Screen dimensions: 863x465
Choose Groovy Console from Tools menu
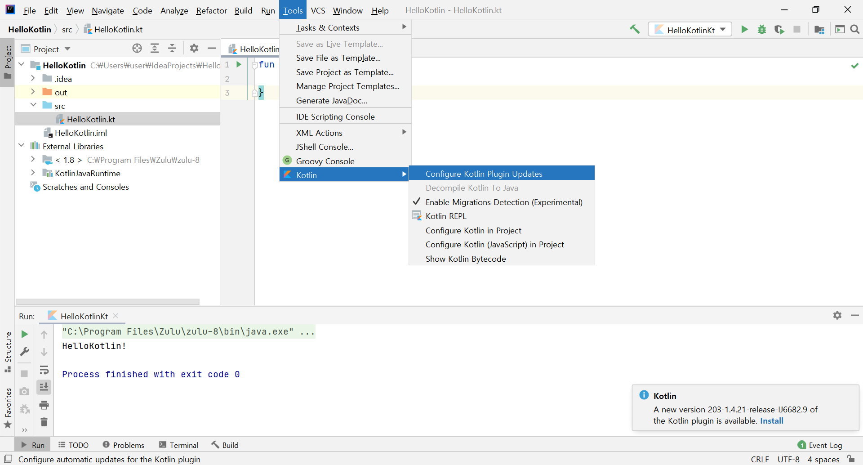(x=345, y=161)
